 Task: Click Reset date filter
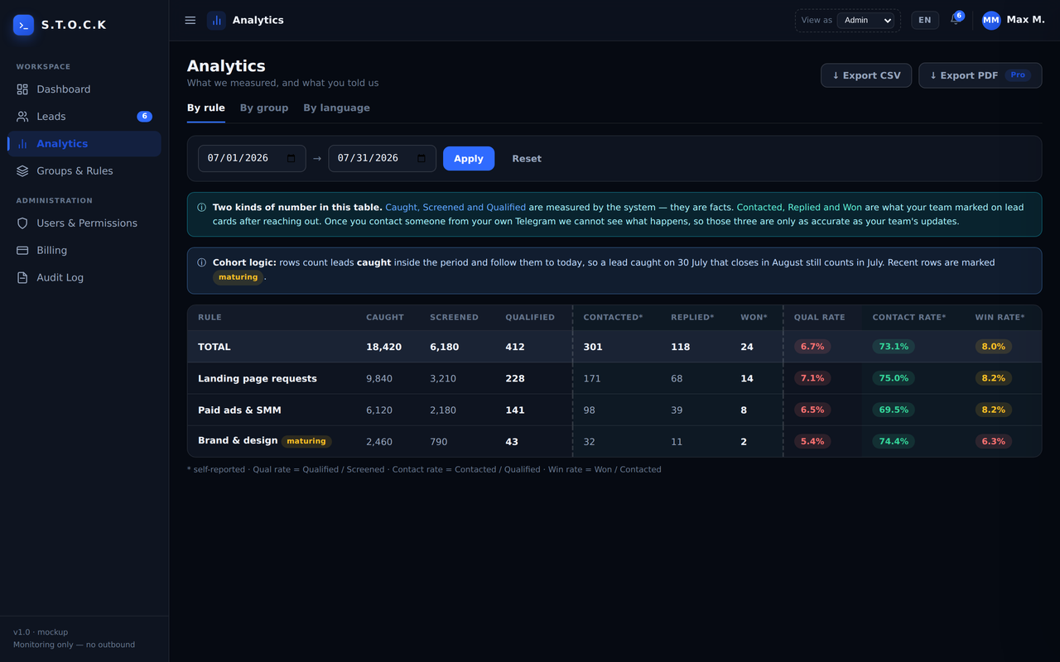527,159
